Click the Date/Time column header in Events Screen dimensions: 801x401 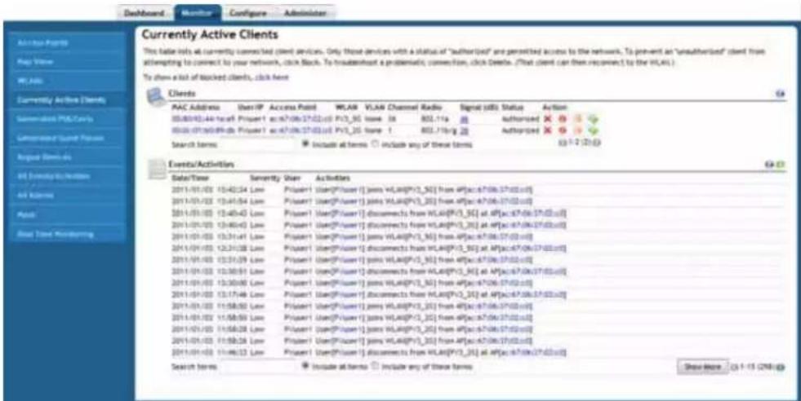[x=191, y=178]
